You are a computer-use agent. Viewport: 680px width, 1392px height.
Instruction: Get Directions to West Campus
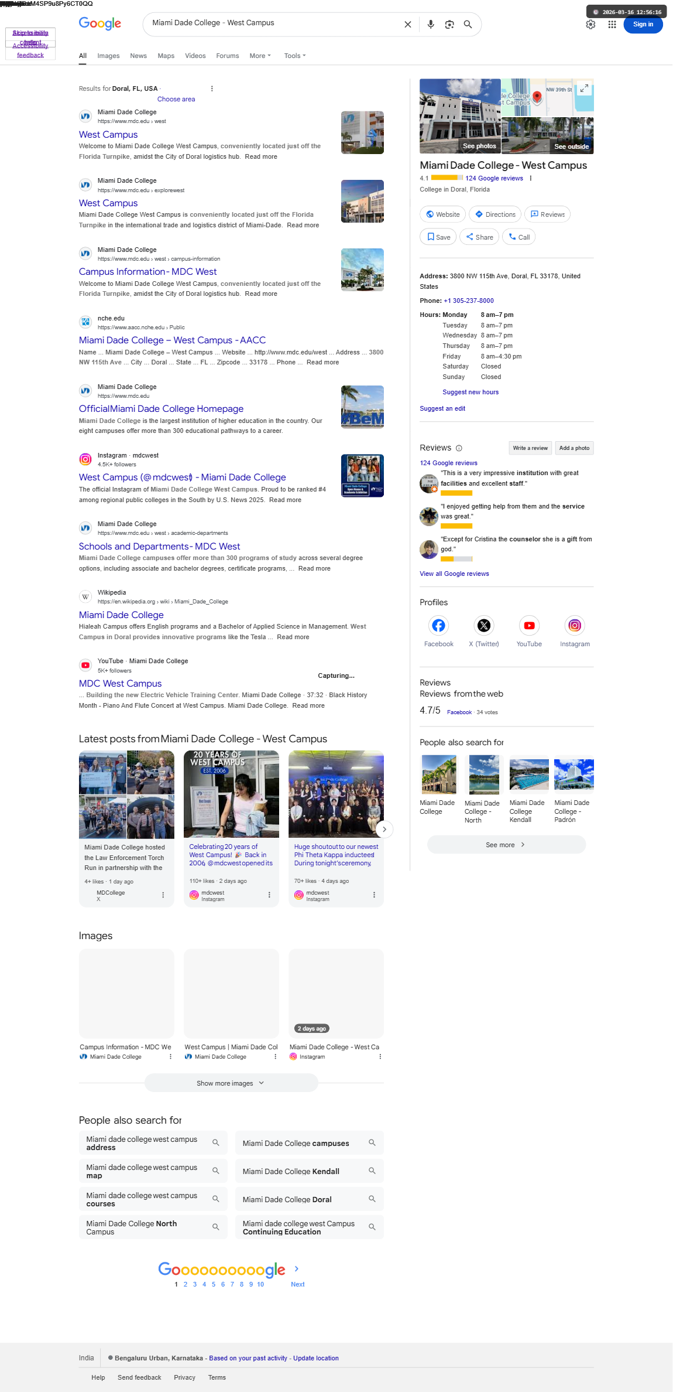pyautogui.click(x=495, y=214)
